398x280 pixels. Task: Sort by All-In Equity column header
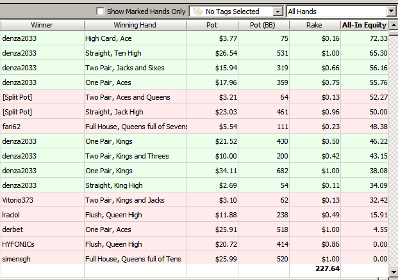(364, 25)
